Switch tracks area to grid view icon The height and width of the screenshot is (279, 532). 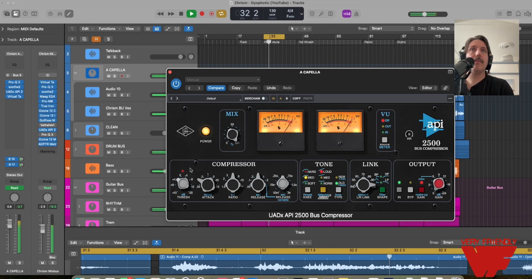pyautogui.click(x=148, y=29)
